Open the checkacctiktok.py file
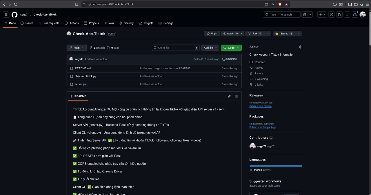 click(86, 76)
